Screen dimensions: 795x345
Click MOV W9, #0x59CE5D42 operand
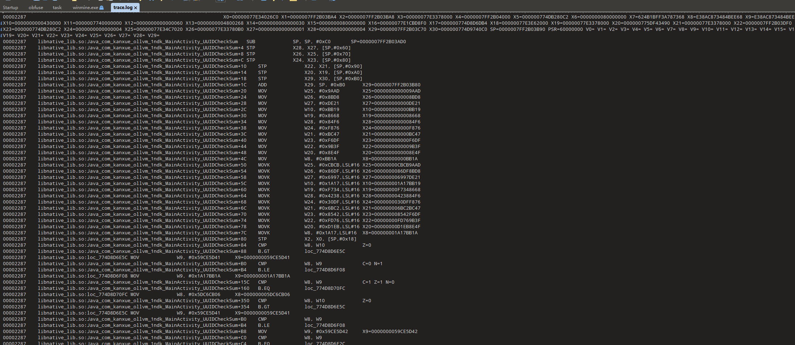click(x=326, y=332)
